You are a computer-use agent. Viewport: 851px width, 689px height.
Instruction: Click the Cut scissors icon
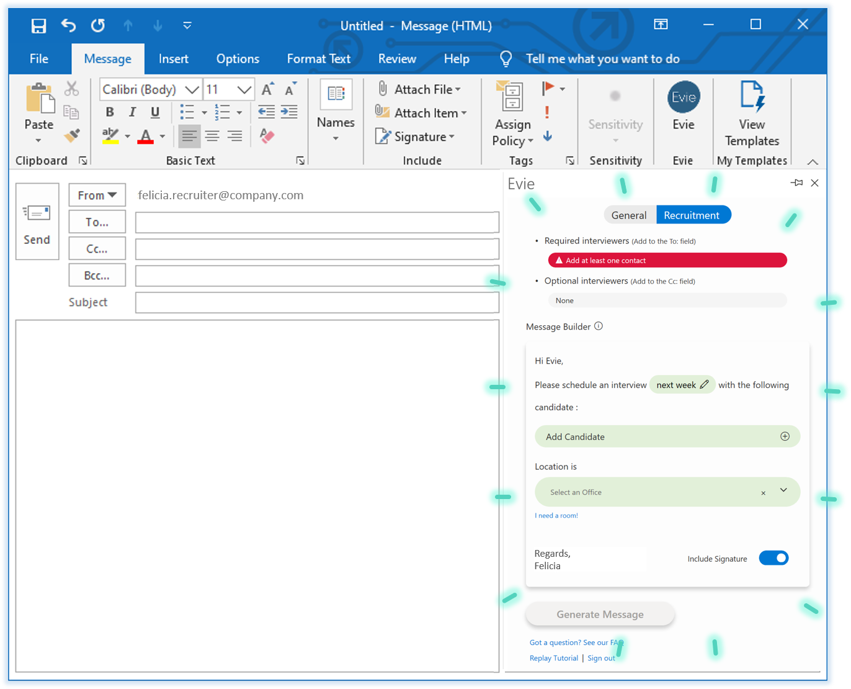coord(72,89)
